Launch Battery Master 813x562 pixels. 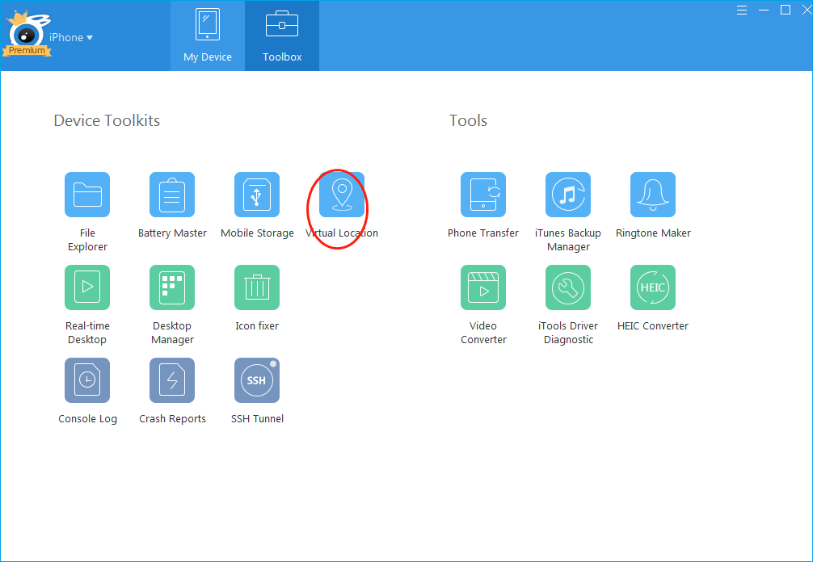(x=172, y=195)
